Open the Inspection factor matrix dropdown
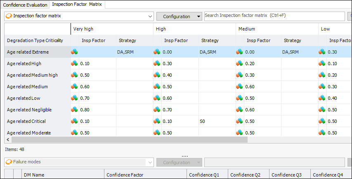Viewport: 352px width, 179px height. tap(150, 16)
